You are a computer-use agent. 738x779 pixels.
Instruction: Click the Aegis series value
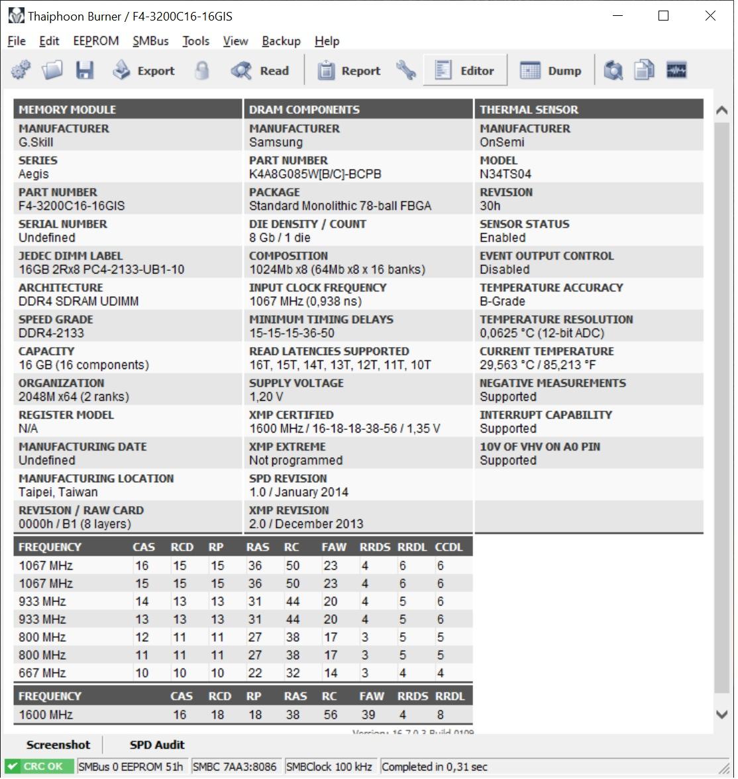click(33, 174)
